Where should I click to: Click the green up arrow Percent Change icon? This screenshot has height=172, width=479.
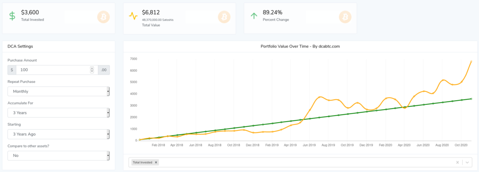pyautogui.click(x=254, y=16)
